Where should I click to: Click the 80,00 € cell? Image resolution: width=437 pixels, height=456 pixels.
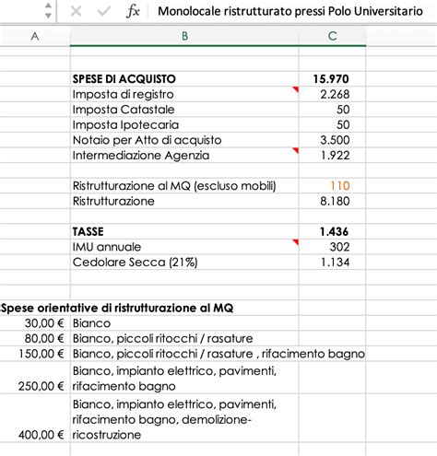pos(35,338)
